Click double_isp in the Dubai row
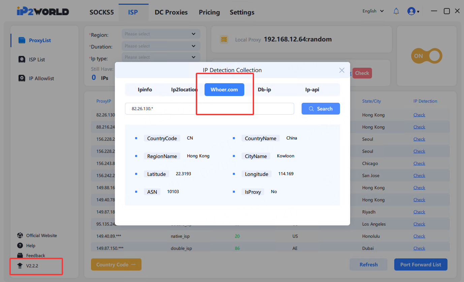 click(181, 248)
